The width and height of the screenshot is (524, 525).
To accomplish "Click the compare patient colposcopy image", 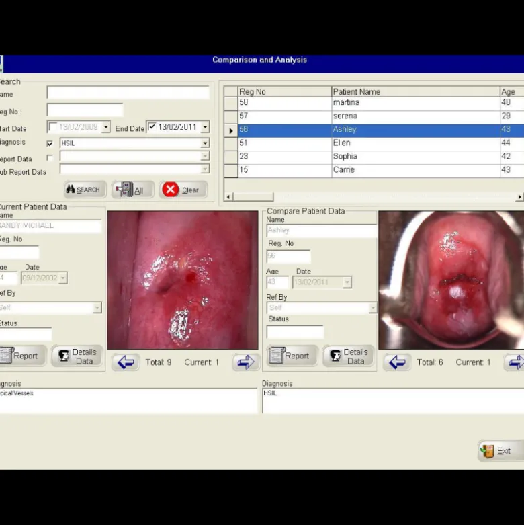I will pos(451,280).
